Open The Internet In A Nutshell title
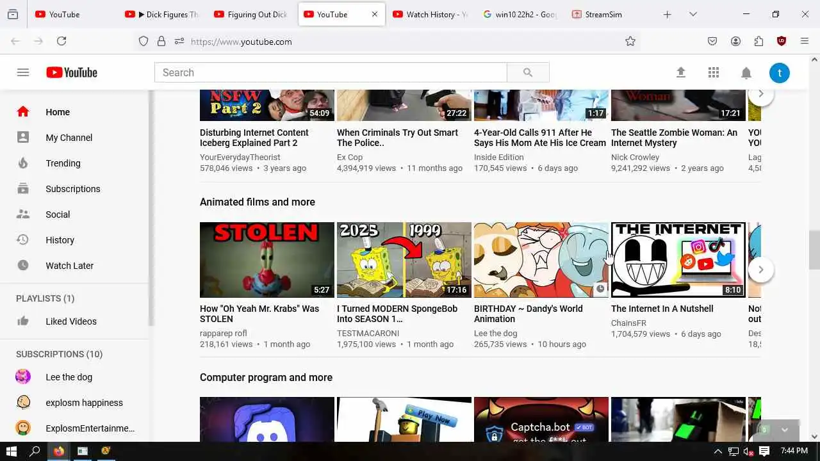Viewport: 820px width, 461px height. [662, 309]
